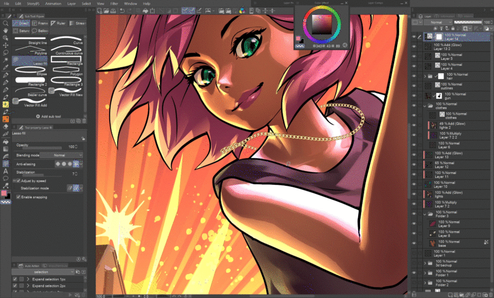Screen dimensions: 494x298
Task: Toggle visibility of the gun layer
Action: pos(414,96)
